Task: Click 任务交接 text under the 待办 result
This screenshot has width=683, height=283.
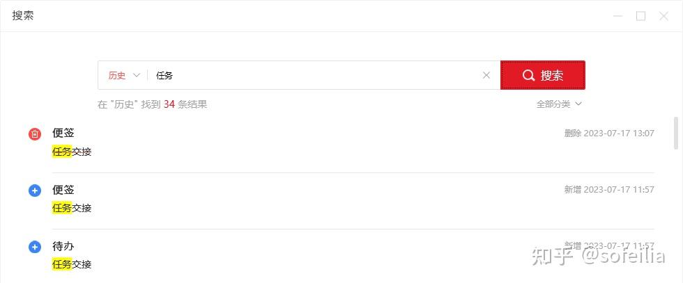Action: click(72, 264)
